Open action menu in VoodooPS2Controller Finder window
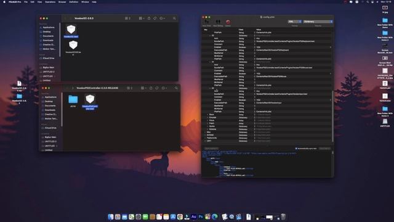The width and height of the screenshot is (394, 222). point(164,88)
